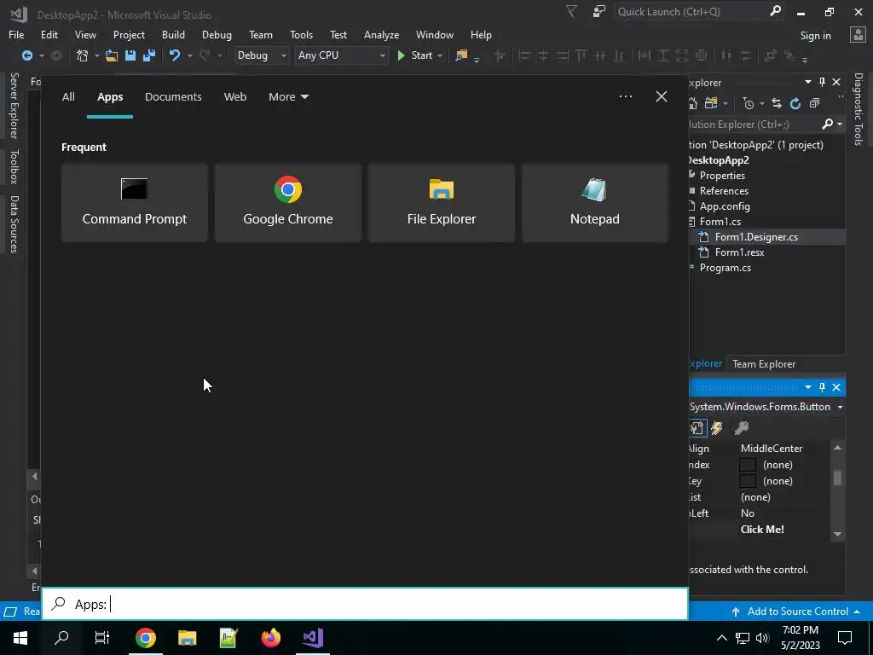The image size is (873, 655).
Task: Open Solution Explorer window position dropdown
Action: [808, 83]
